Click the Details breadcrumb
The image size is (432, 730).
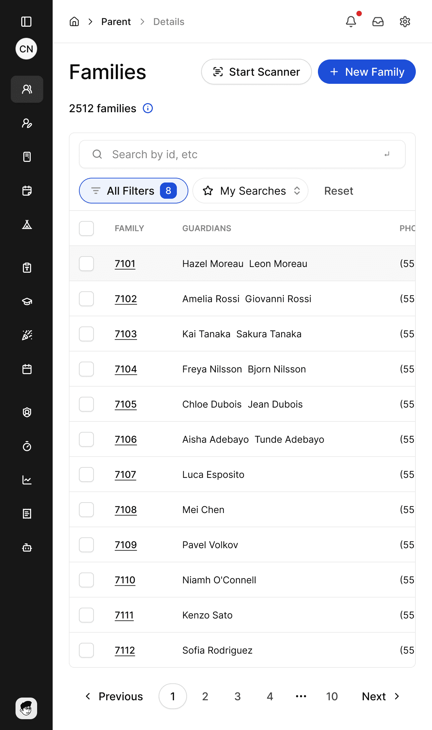(x=169, y=22)
